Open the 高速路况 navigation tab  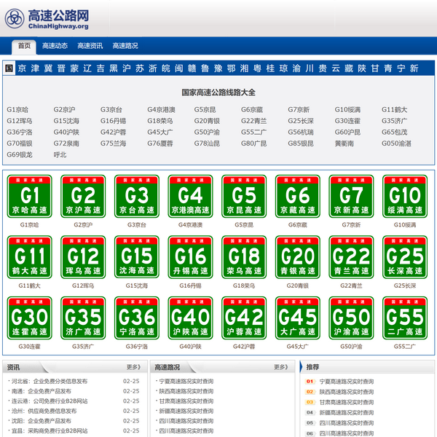[125, 46]
